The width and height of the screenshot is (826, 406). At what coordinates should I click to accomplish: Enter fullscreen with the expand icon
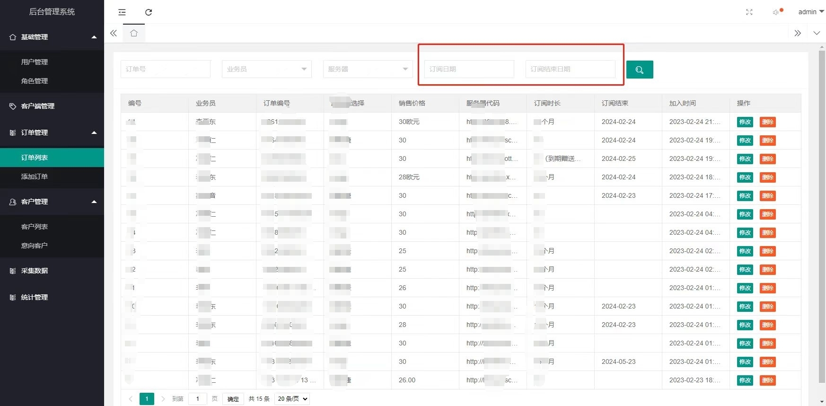click(x=749, y=12)
